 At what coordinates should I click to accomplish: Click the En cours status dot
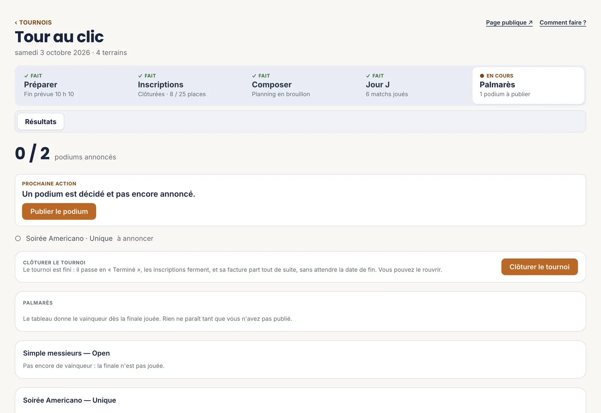point(482,76)
